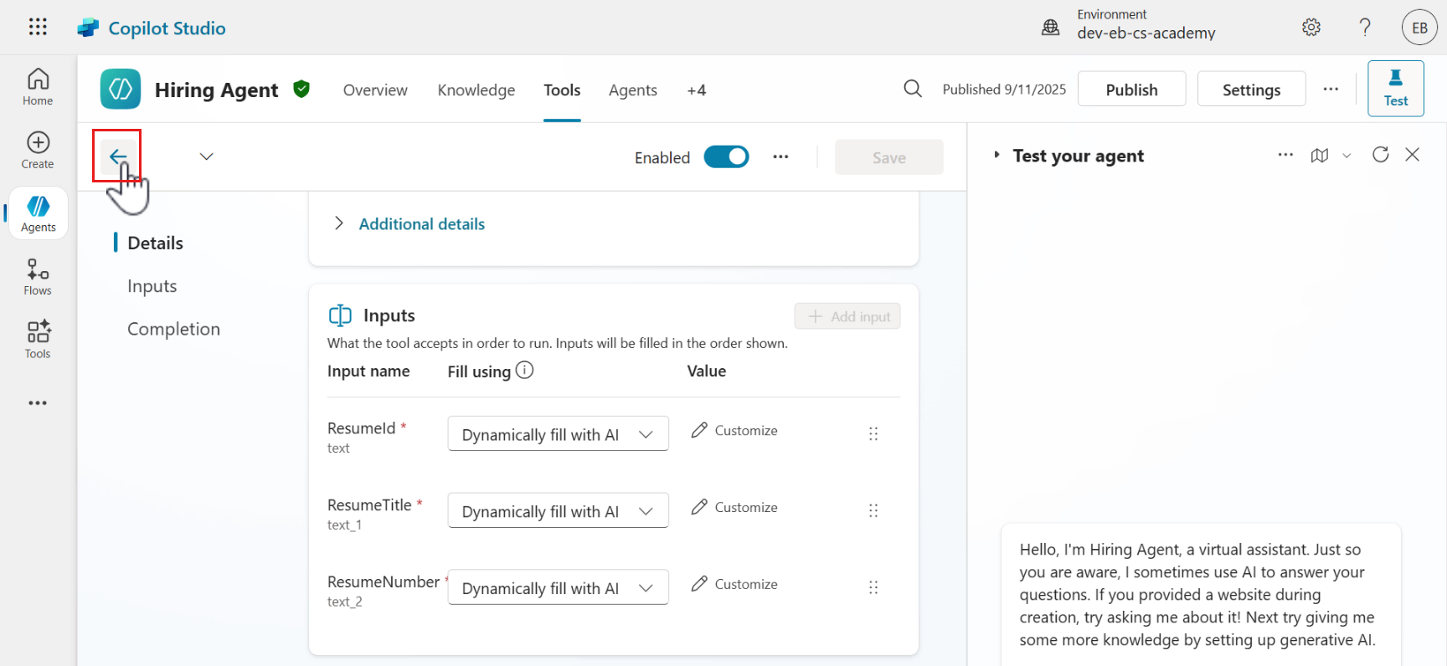The image size is (1447, 666).
Task: Open ResumeId fill using dropdown
Action: pos(558,434)
